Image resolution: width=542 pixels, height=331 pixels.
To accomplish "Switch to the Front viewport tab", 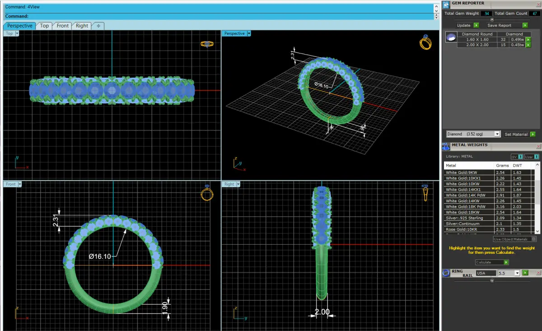I will 63,26.
